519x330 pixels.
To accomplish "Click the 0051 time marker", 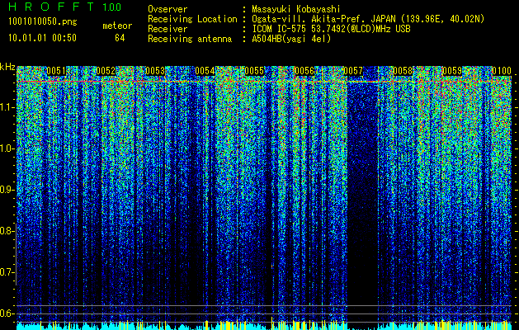I will click(x=56, y=71).
